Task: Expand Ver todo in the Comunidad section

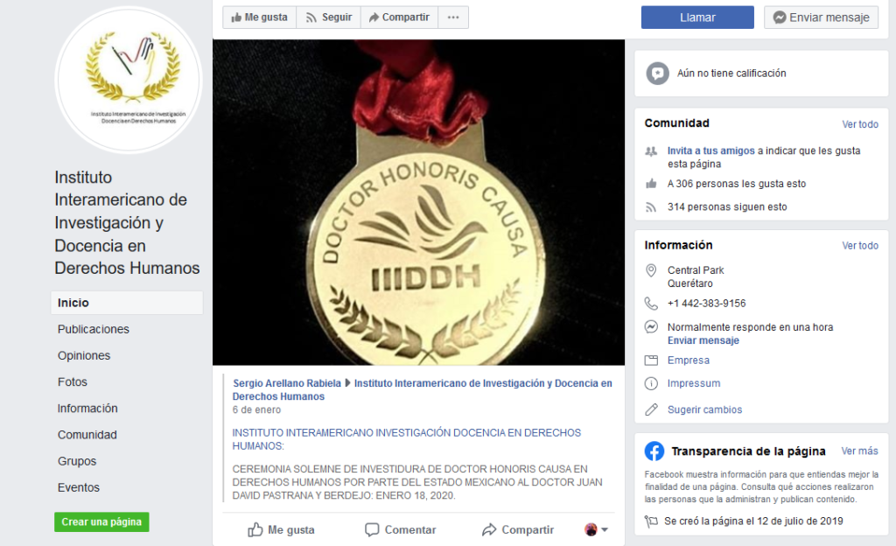Action: pyautogui.click(x=860, y=124)
